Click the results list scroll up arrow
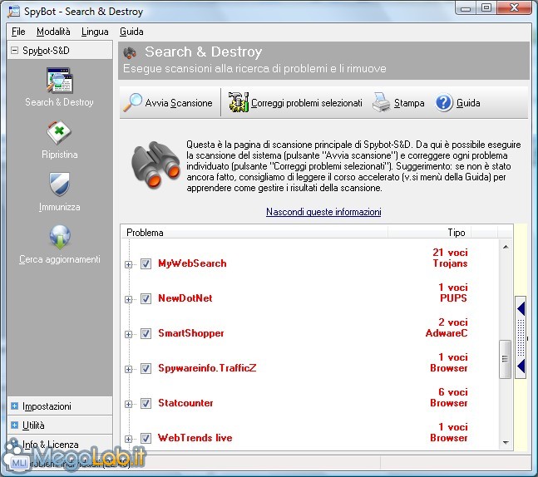This screenshot has width=538, height=477. click(506, 247)
